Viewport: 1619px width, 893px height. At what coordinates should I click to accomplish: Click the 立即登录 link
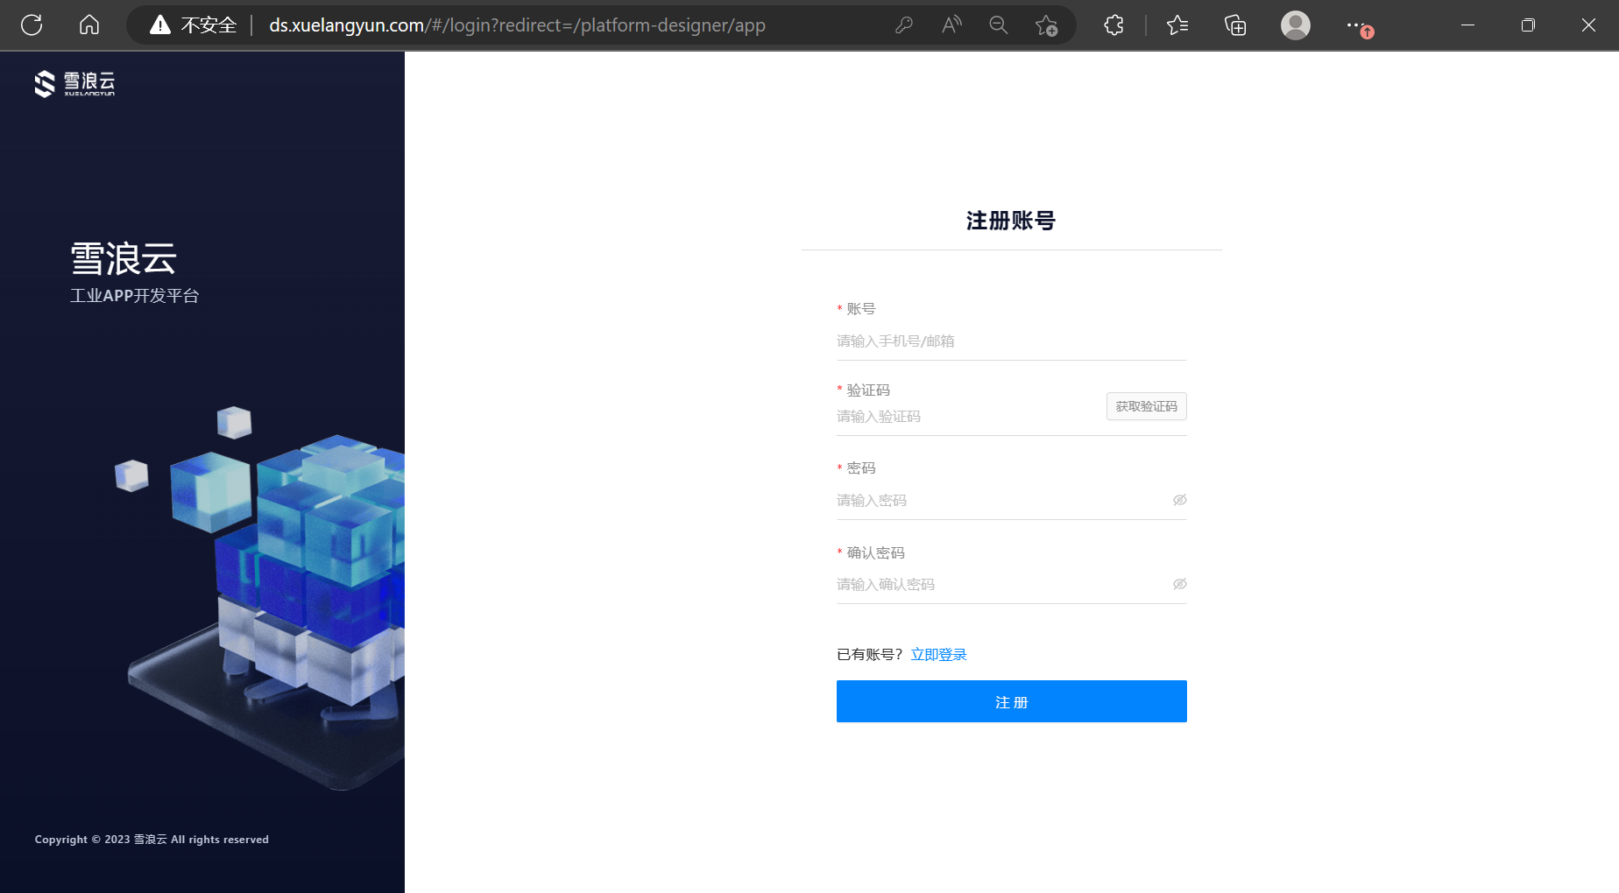938,655
